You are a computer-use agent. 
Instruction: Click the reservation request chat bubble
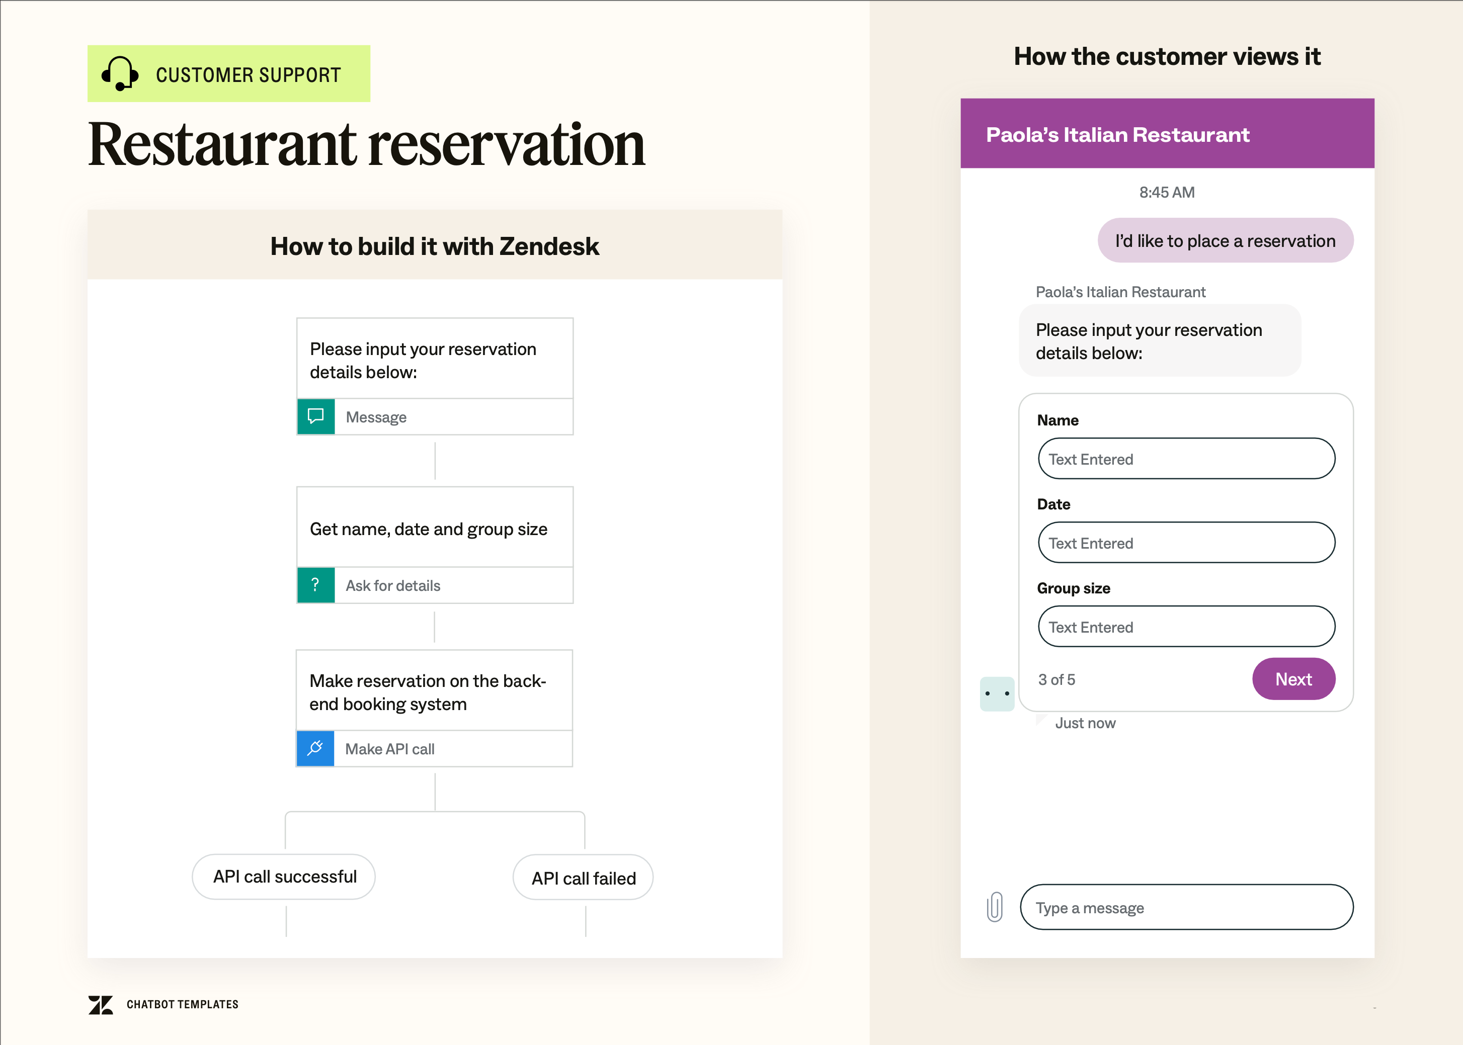(x=1225, y=241)
